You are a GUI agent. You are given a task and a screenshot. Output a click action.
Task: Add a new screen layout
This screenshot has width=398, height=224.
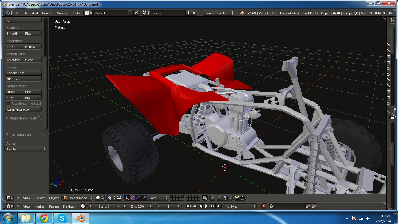[x=131, y=13]
